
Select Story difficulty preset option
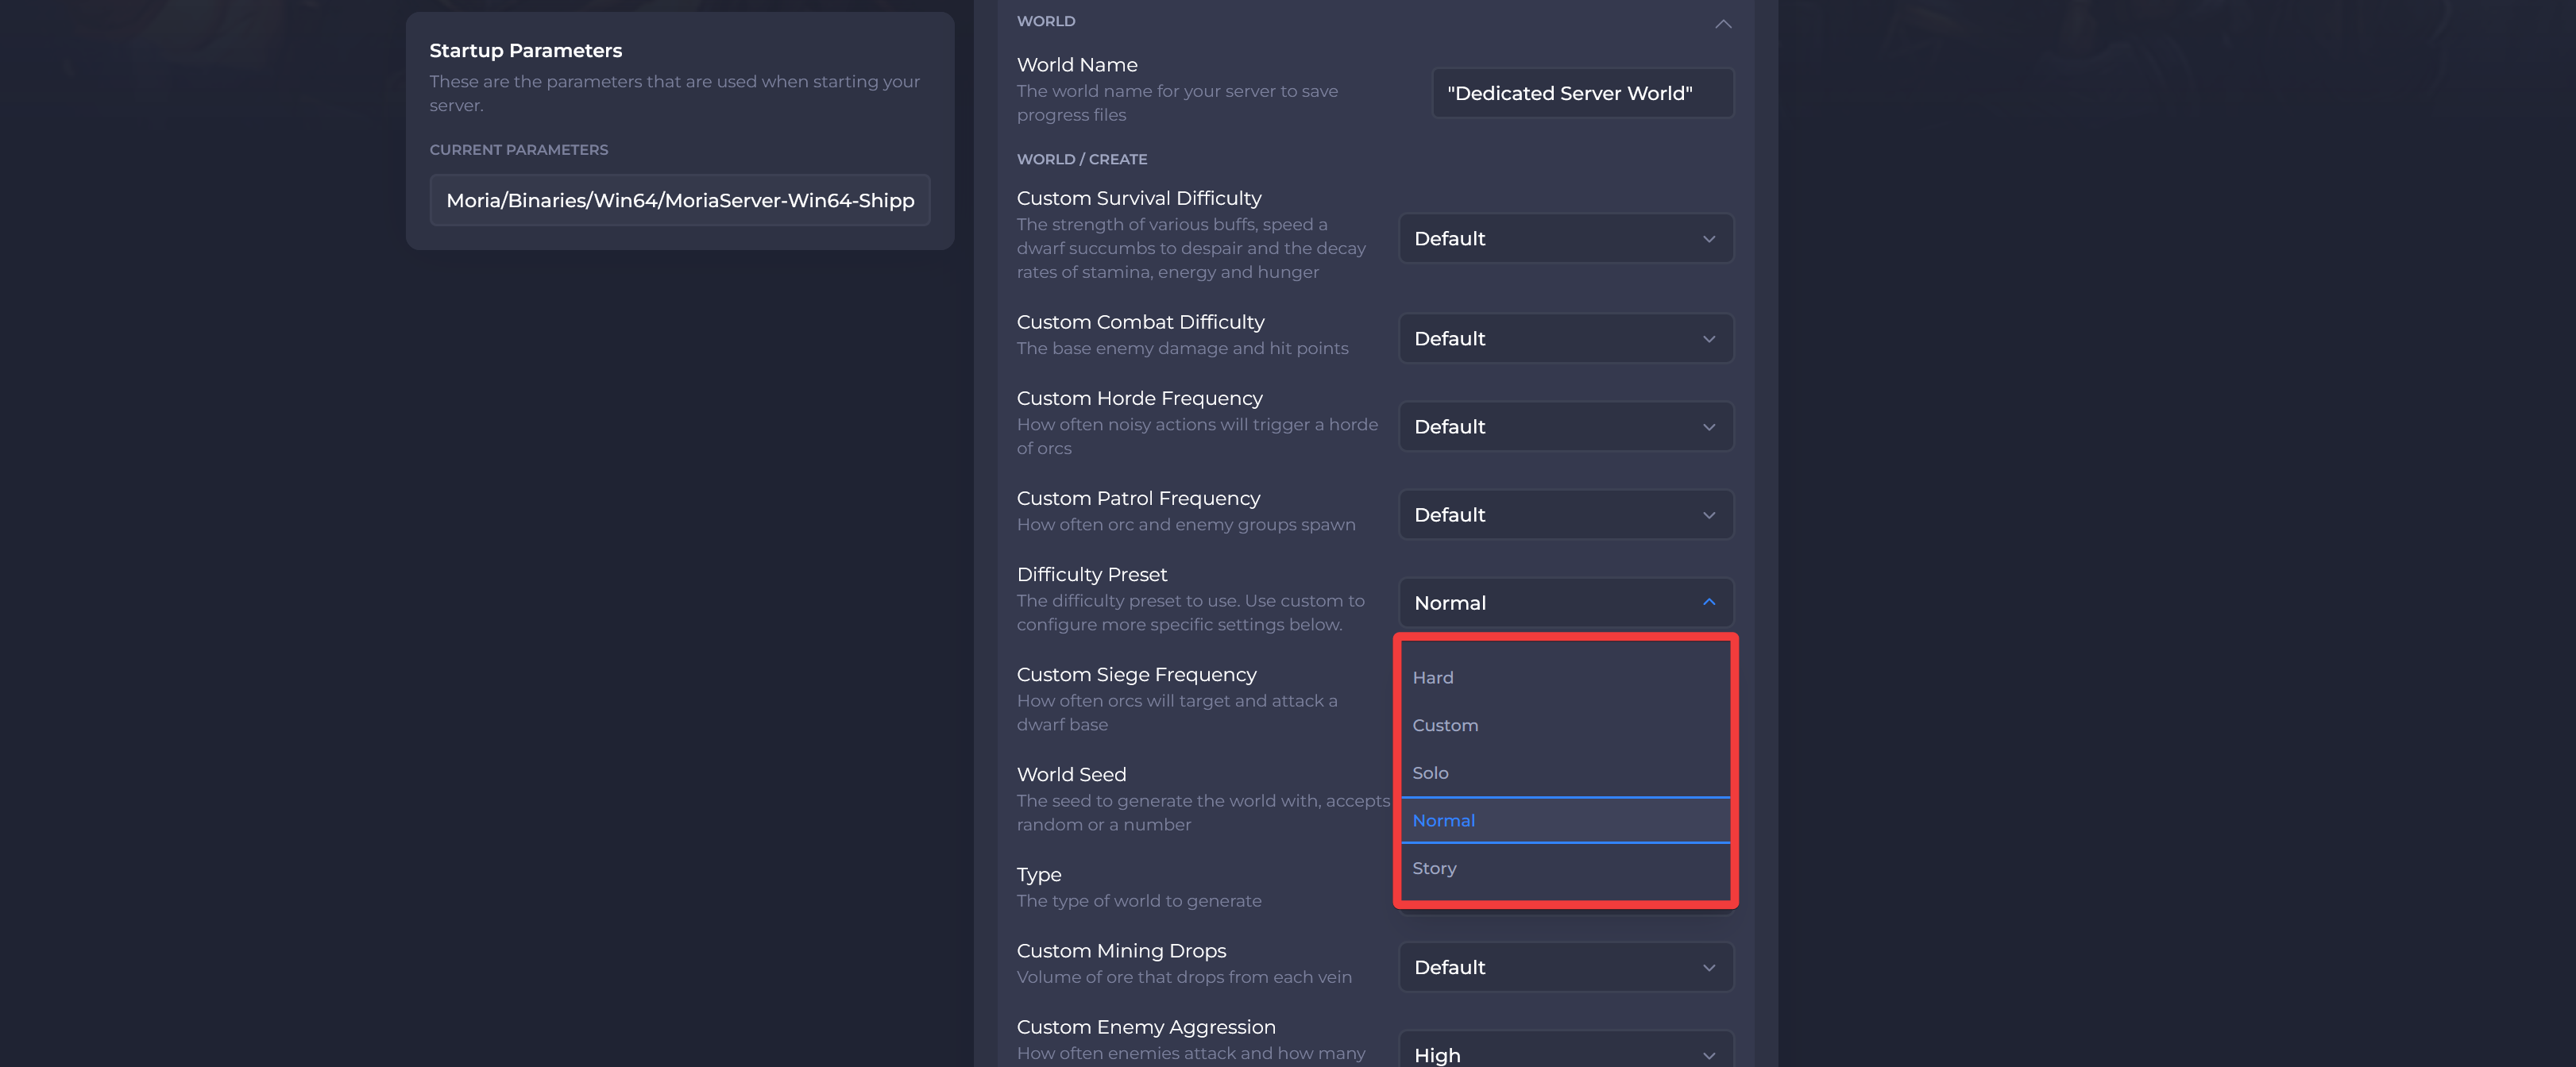click(x=1565, y=869)
